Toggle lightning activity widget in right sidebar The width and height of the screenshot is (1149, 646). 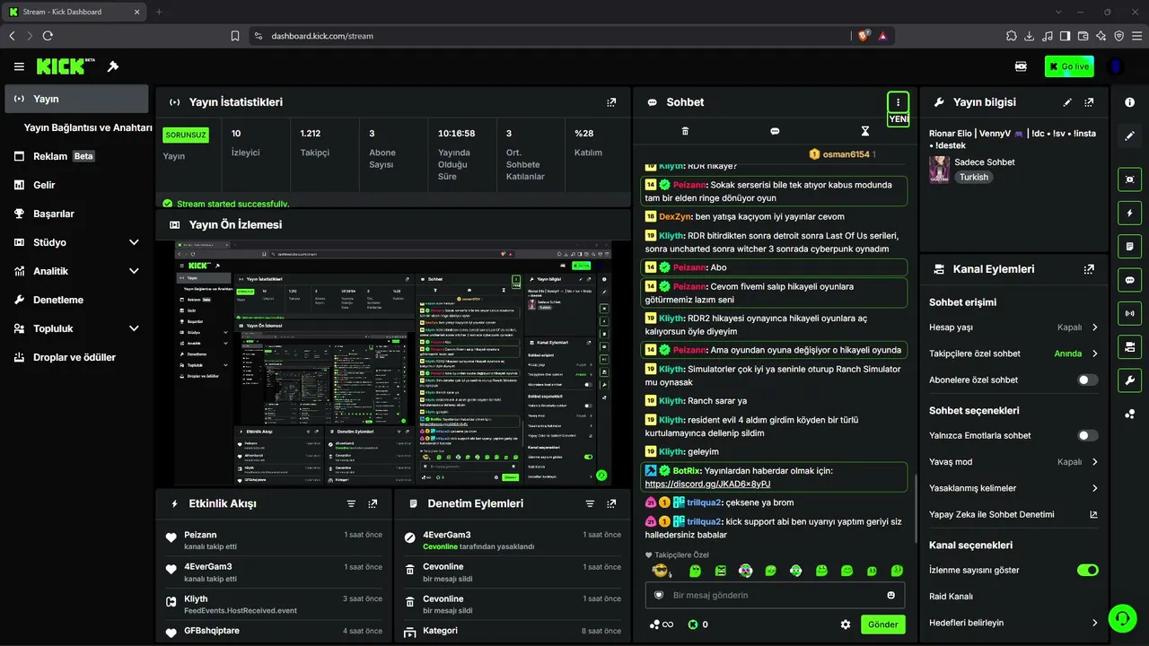1129,213
